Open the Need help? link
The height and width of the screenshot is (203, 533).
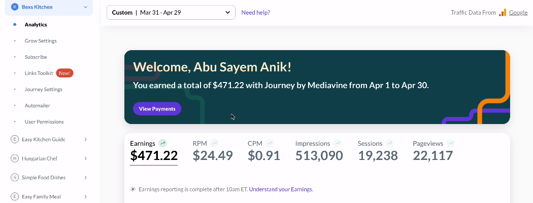(x=256, y=13)
